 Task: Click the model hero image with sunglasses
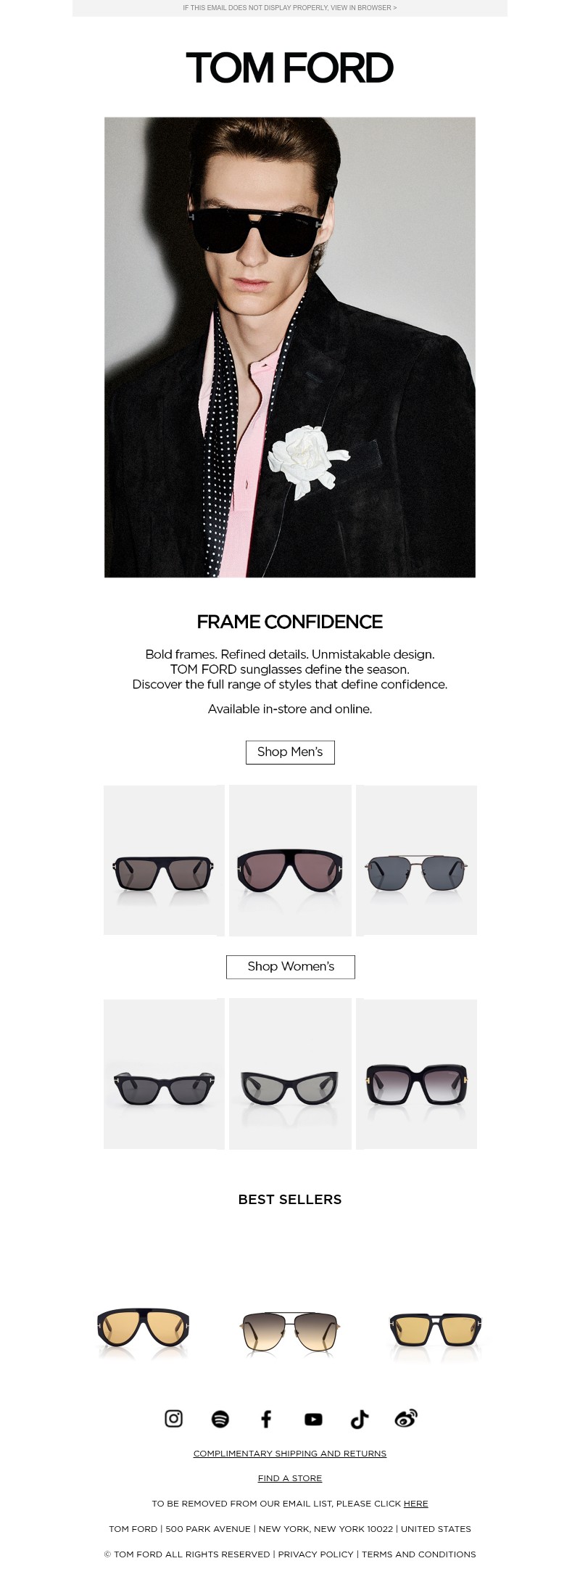290,347
